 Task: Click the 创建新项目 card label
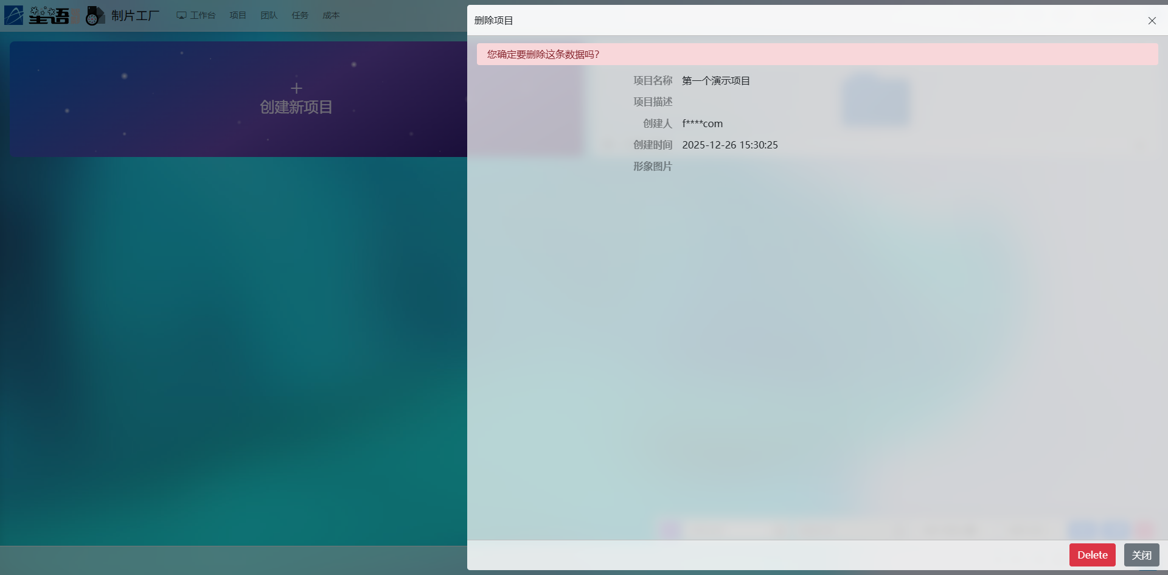point(296,107)
